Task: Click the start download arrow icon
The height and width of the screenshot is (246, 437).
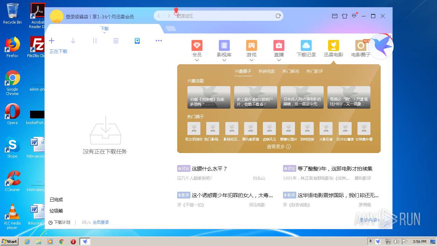Action: [73, 41]
